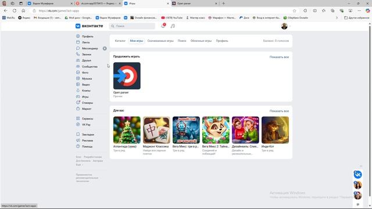Open the VK Pay icon in the sidebar
The image size is (372, 209).
coord(78,124)
